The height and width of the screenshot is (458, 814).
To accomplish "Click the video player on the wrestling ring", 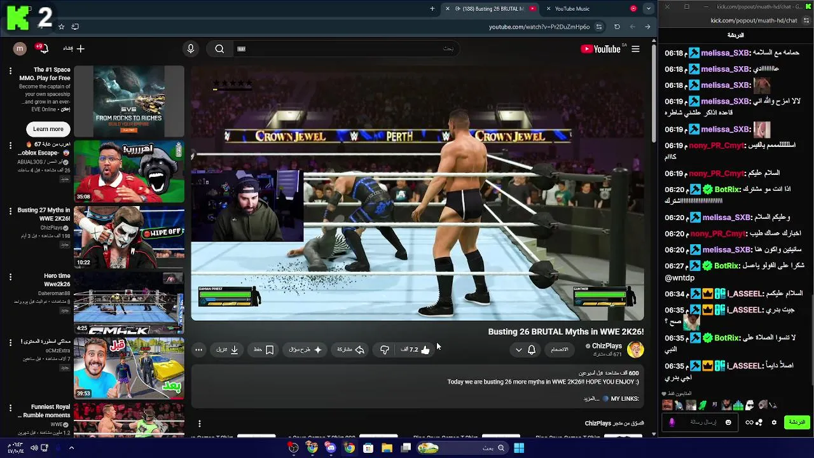I will coord(417,193).
